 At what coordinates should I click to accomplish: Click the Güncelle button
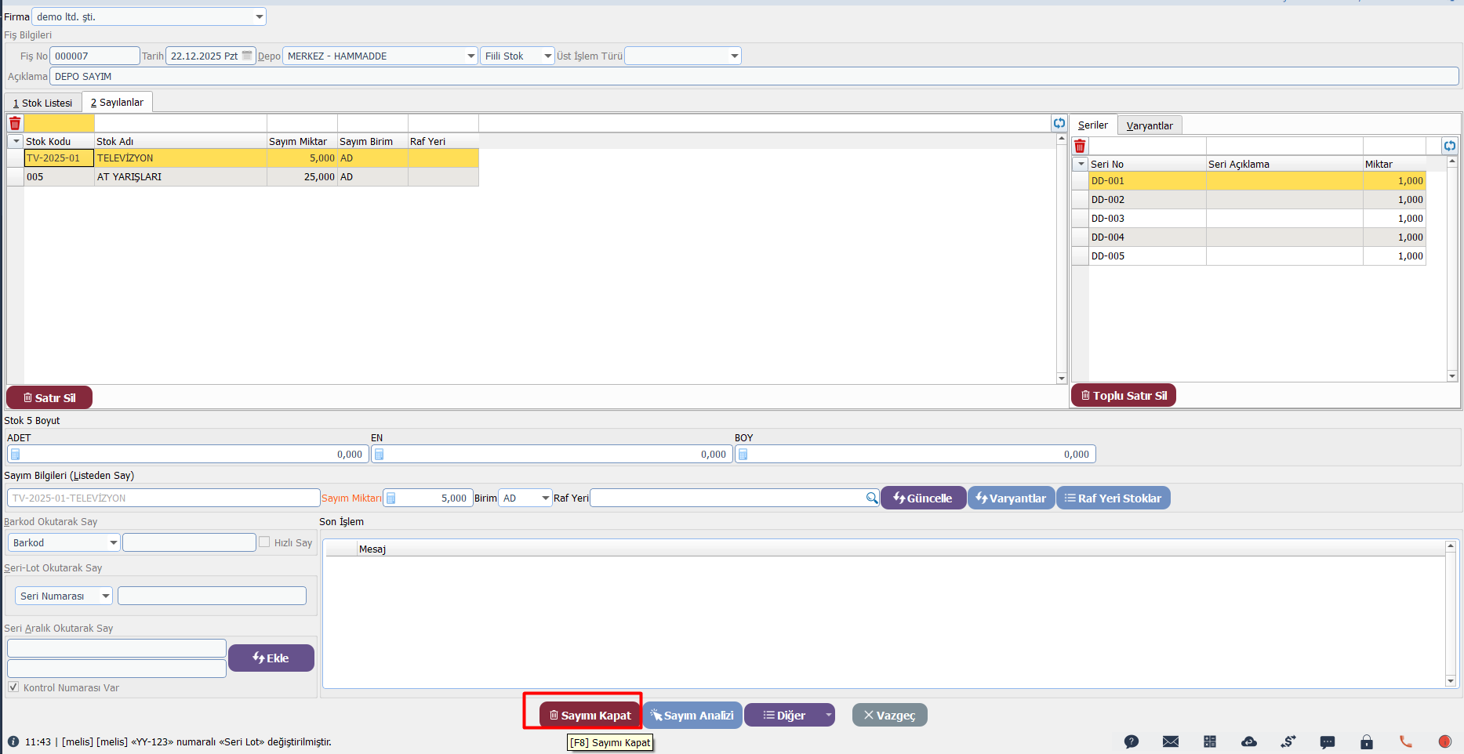tap(922, 498)
